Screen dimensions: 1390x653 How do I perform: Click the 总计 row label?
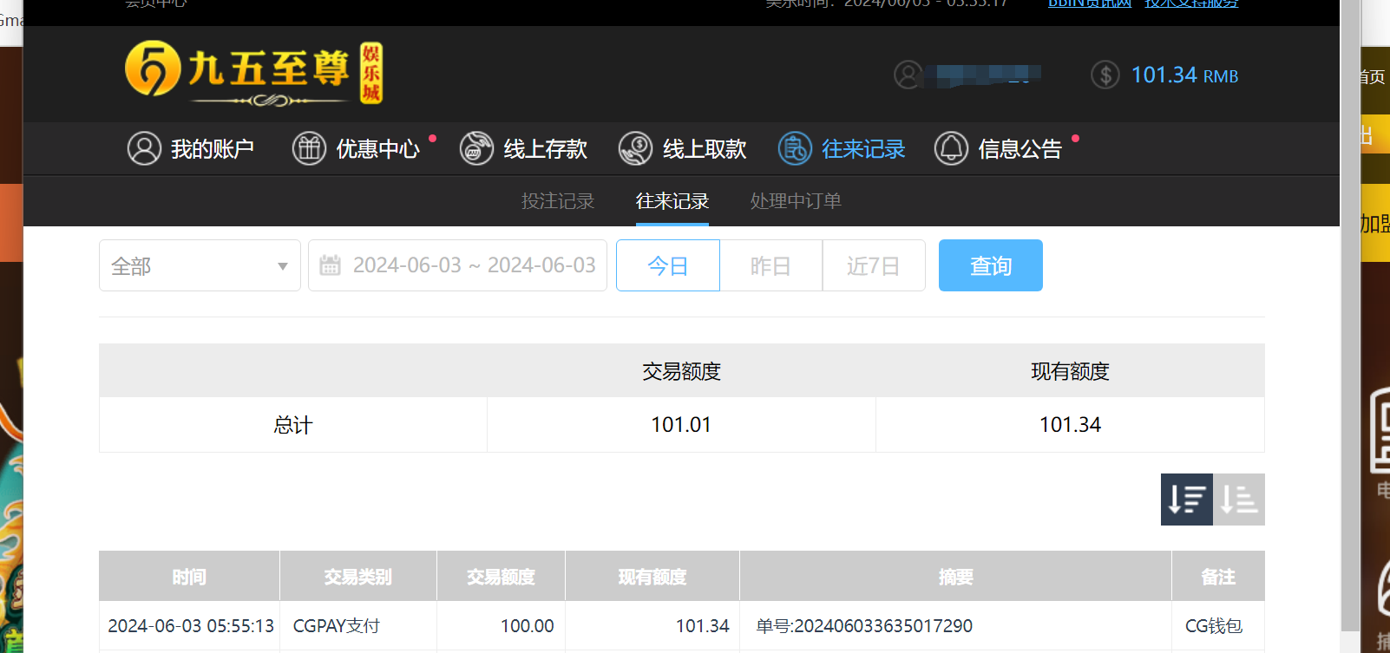292,425
